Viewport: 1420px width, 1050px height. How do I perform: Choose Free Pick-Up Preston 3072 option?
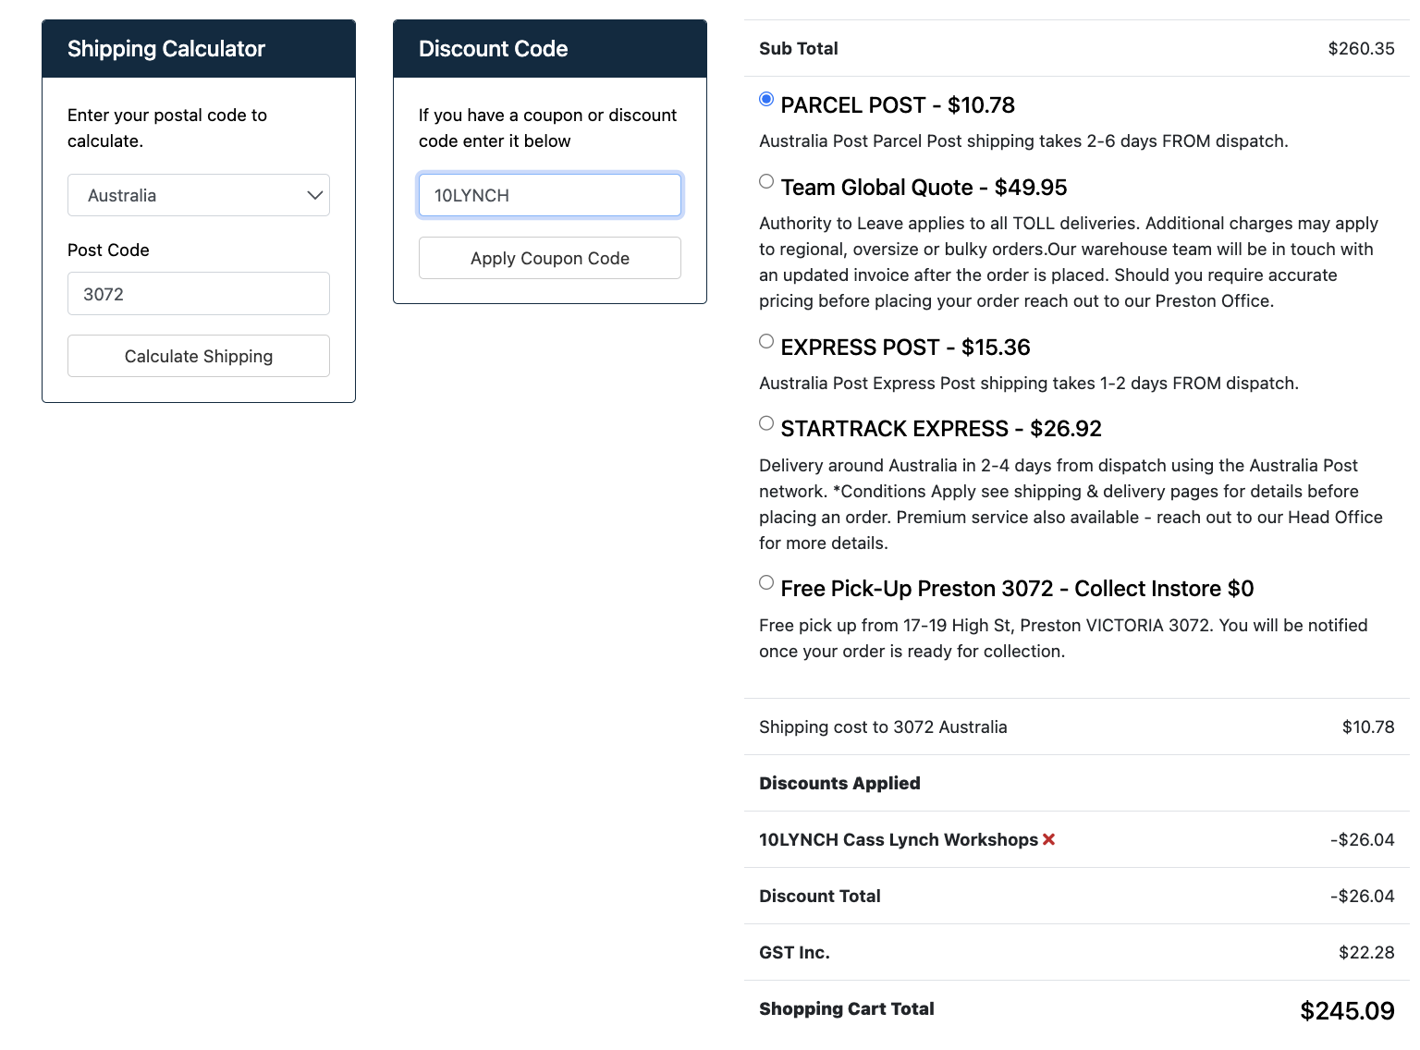tap(766, 582)
